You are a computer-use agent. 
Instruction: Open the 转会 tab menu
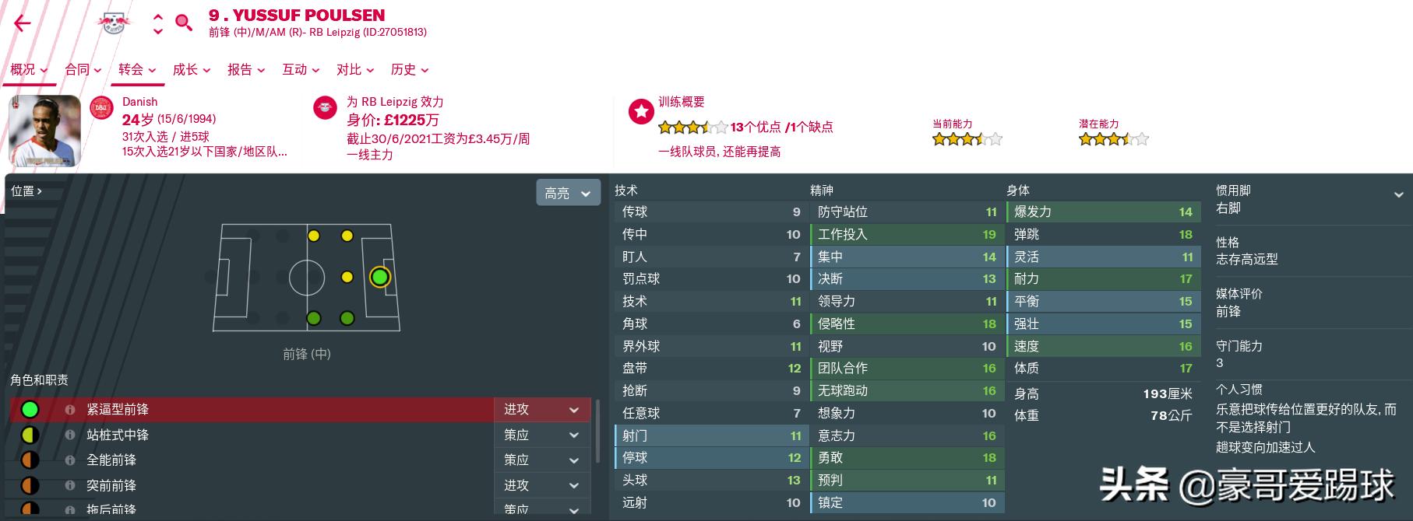(x=137, y=69)
